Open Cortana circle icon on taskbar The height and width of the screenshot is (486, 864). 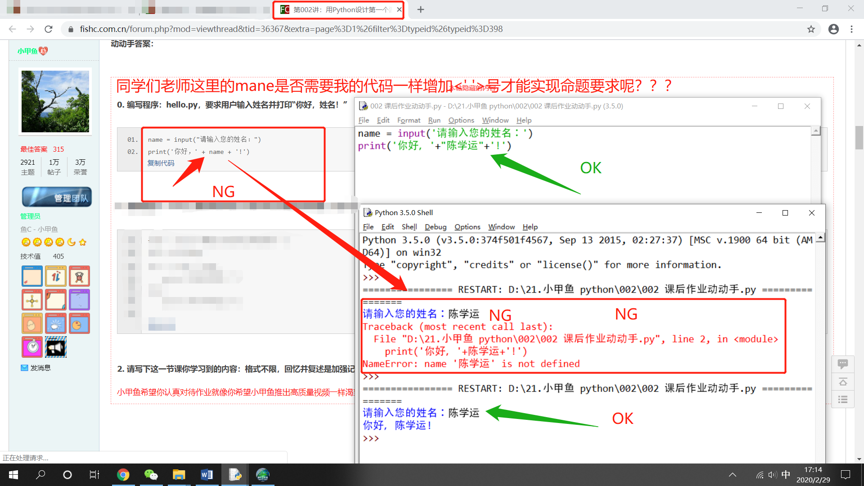pyautogui.click(x=67, y=475)
